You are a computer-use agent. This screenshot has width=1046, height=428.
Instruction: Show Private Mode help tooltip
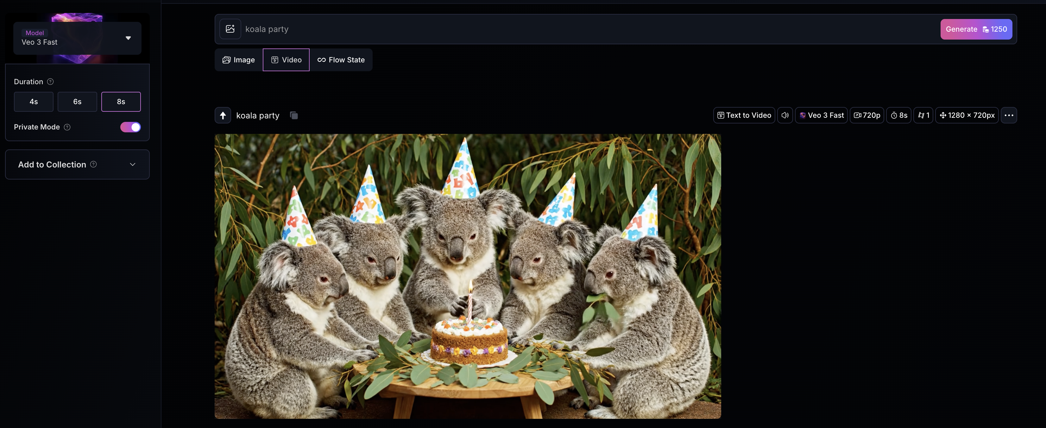67,127
